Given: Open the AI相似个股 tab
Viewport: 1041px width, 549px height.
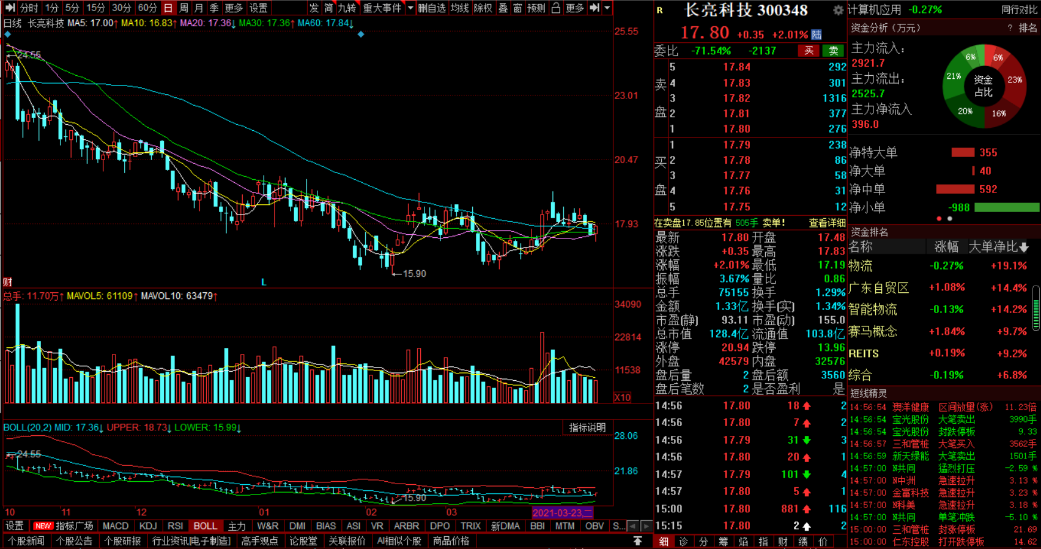Looking at the screenshot, I should click(399, 541).
